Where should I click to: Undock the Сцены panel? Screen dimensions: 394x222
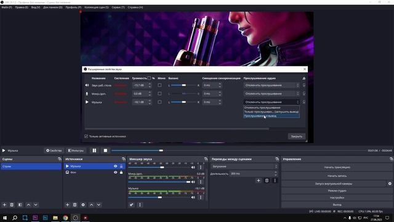pos(60,159)
